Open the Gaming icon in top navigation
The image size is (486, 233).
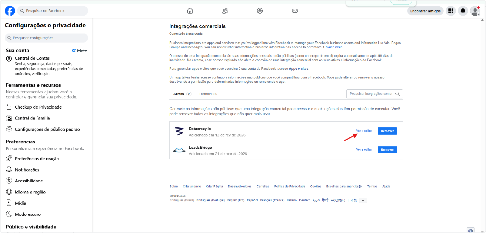coord(295,11)
